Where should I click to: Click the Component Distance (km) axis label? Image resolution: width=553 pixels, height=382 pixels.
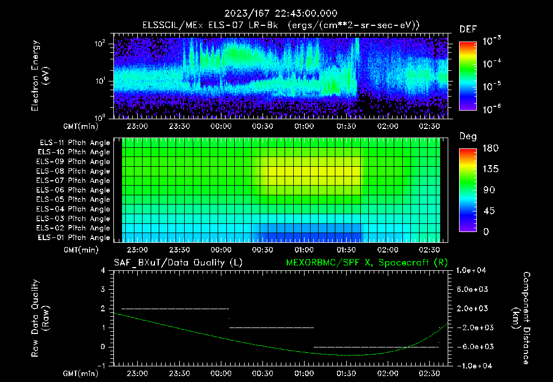pyautogui.click(x=521, y=318)
